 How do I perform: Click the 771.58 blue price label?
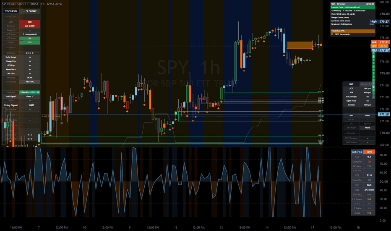coord(384,114)
